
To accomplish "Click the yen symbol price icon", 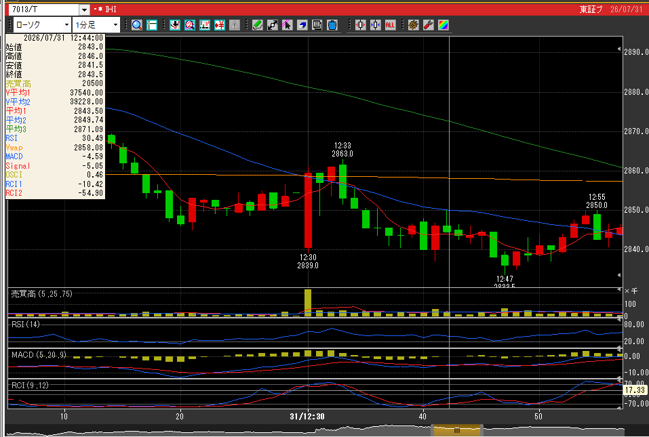I will click(x=219, y=25).
